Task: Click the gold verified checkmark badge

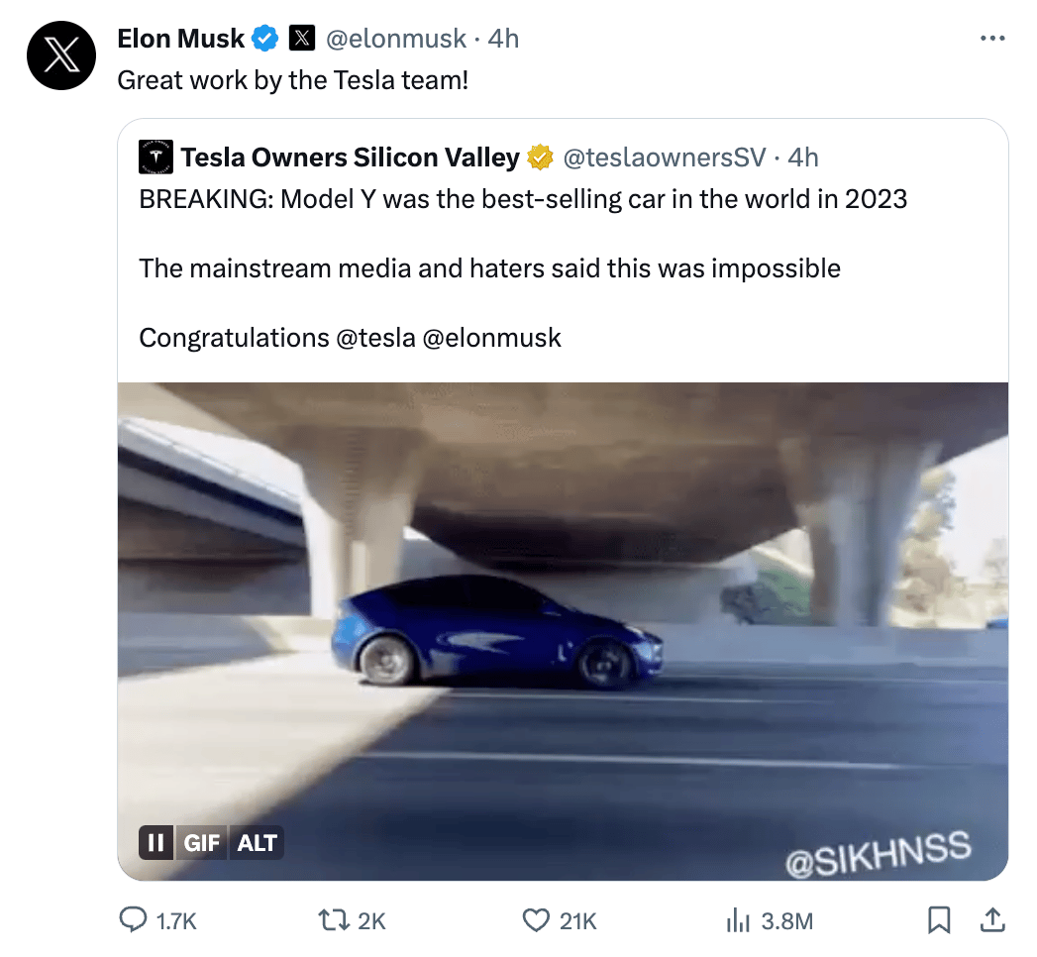Action: point(540,158)
